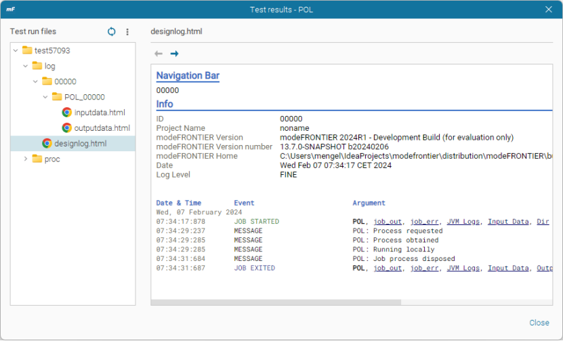Screen dimensions: 563x341
Task: Open the Navigation Bar heading link
Action: [x=188, y=75]
